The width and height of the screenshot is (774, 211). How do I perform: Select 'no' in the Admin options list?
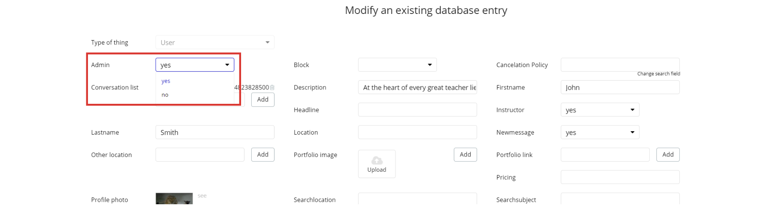coord(165,95)
